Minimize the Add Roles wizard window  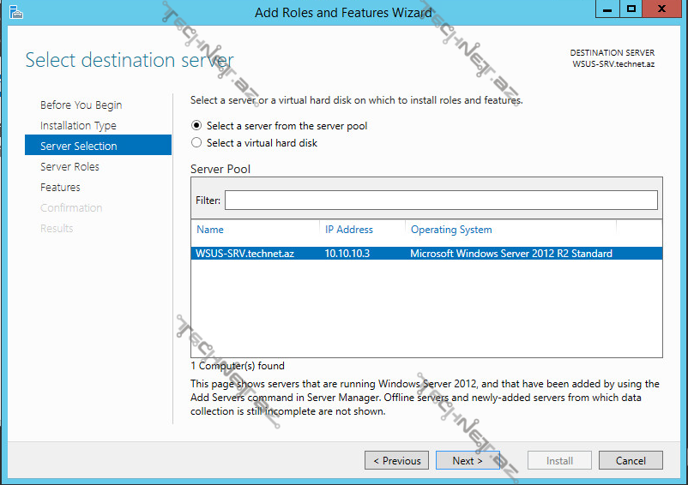(x=608, y=9)
